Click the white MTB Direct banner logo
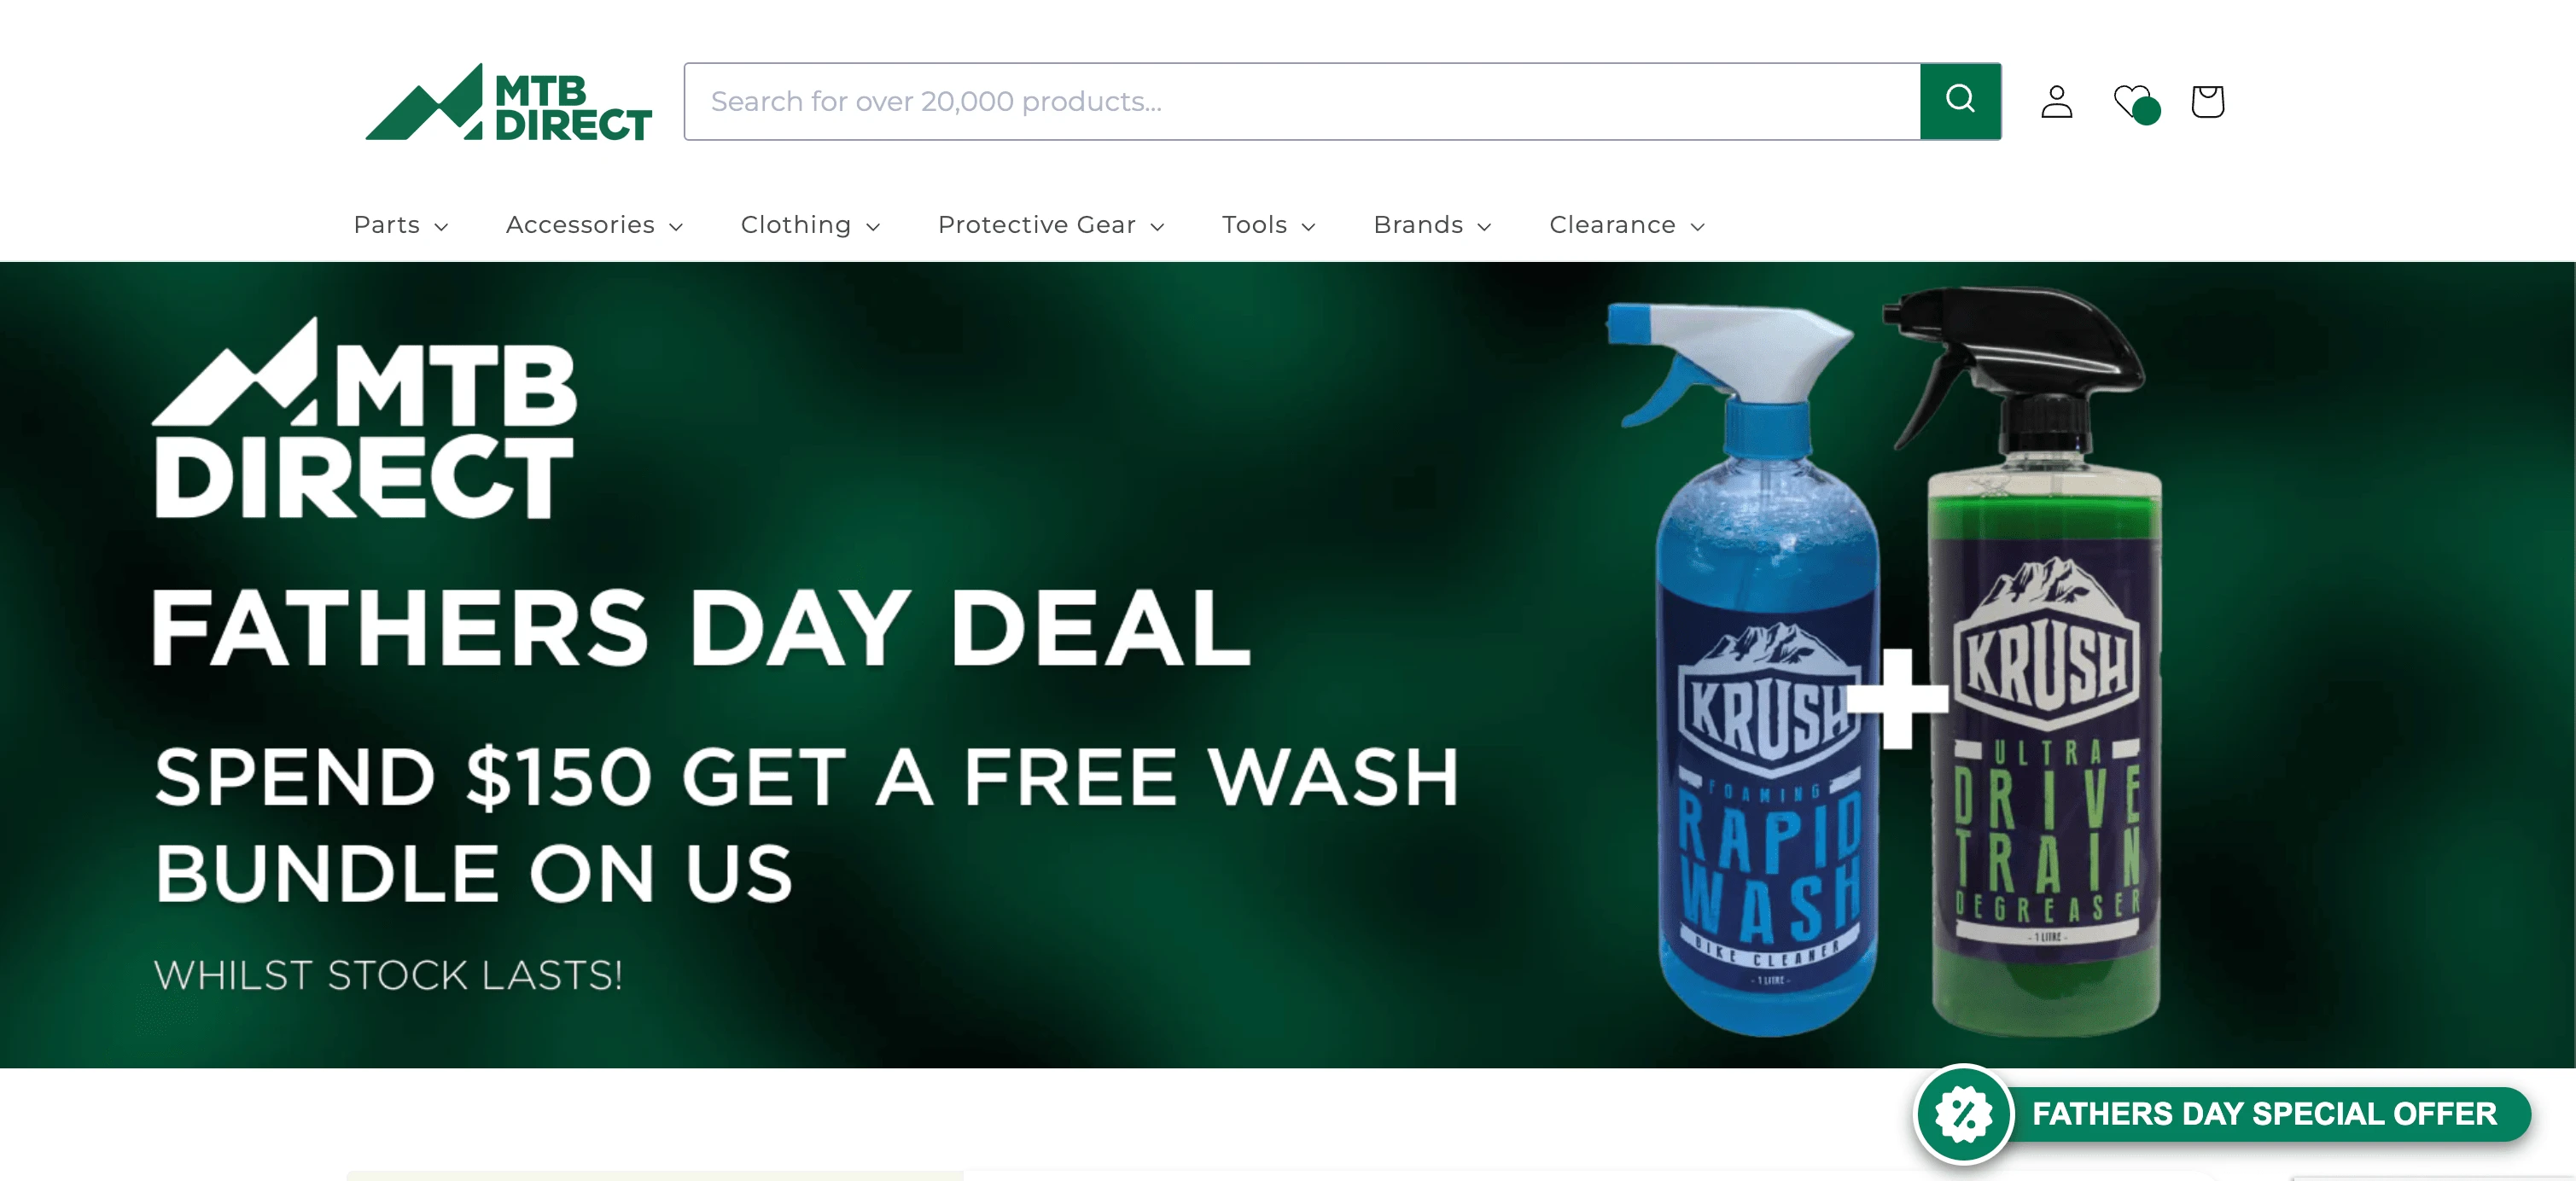The height and width of the screenshot is (1181, 2576). coord(365,418)
